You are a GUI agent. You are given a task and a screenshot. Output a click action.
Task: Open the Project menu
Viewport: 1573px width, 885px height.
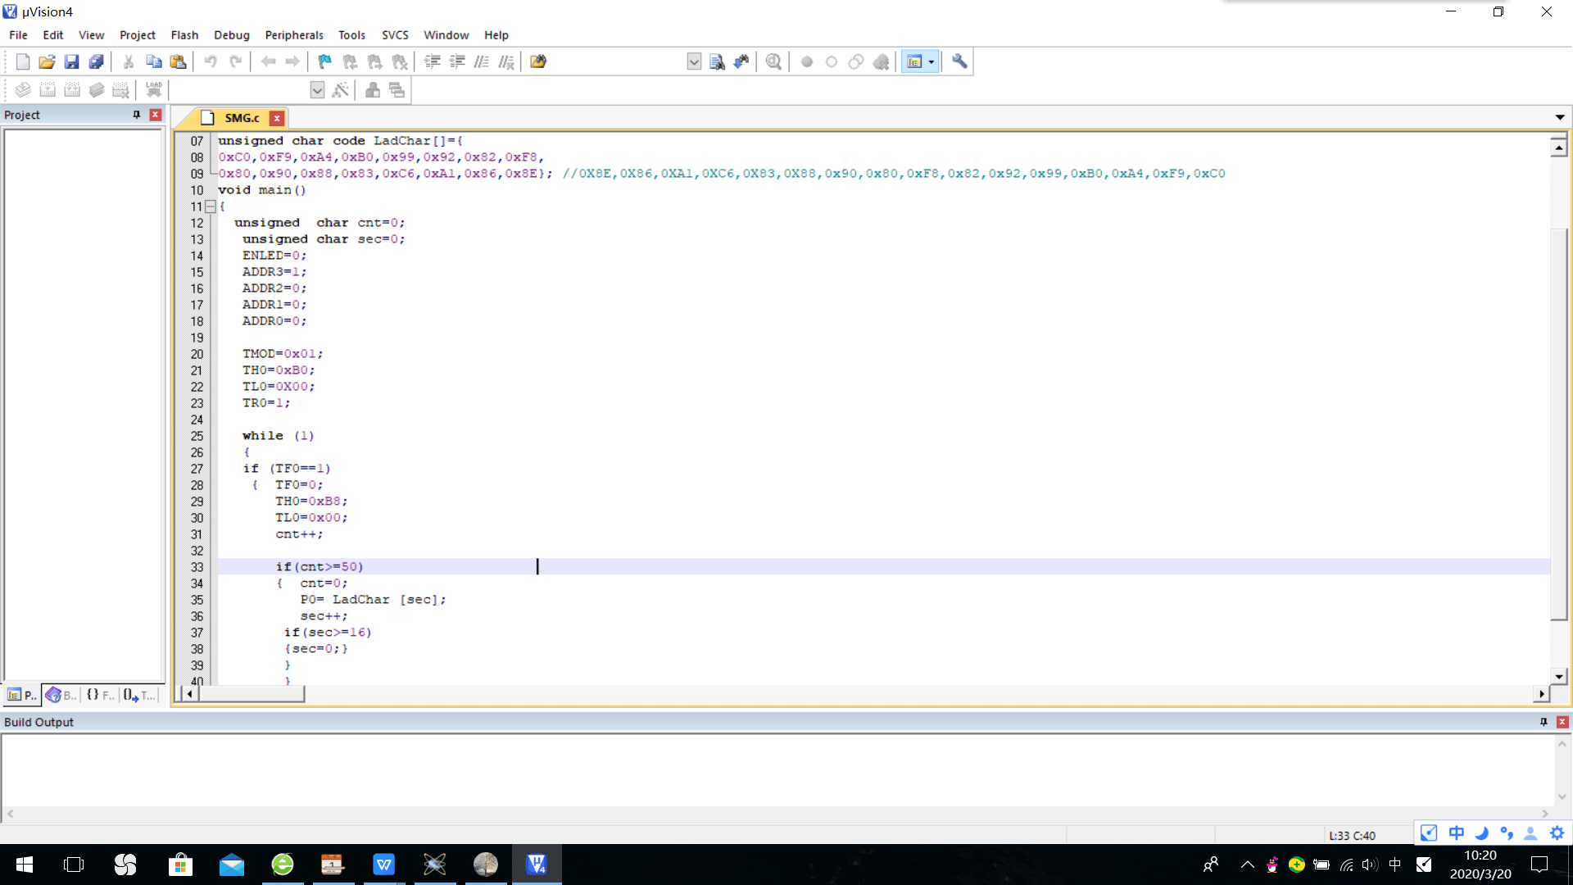click(x=137, y=35)
